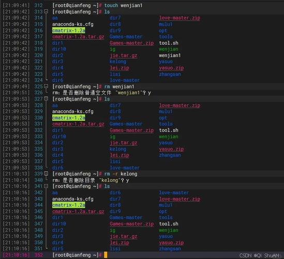Click green 'wenjian' on line 333
This screenshot has width=284, height=259.
click(169, 137)
